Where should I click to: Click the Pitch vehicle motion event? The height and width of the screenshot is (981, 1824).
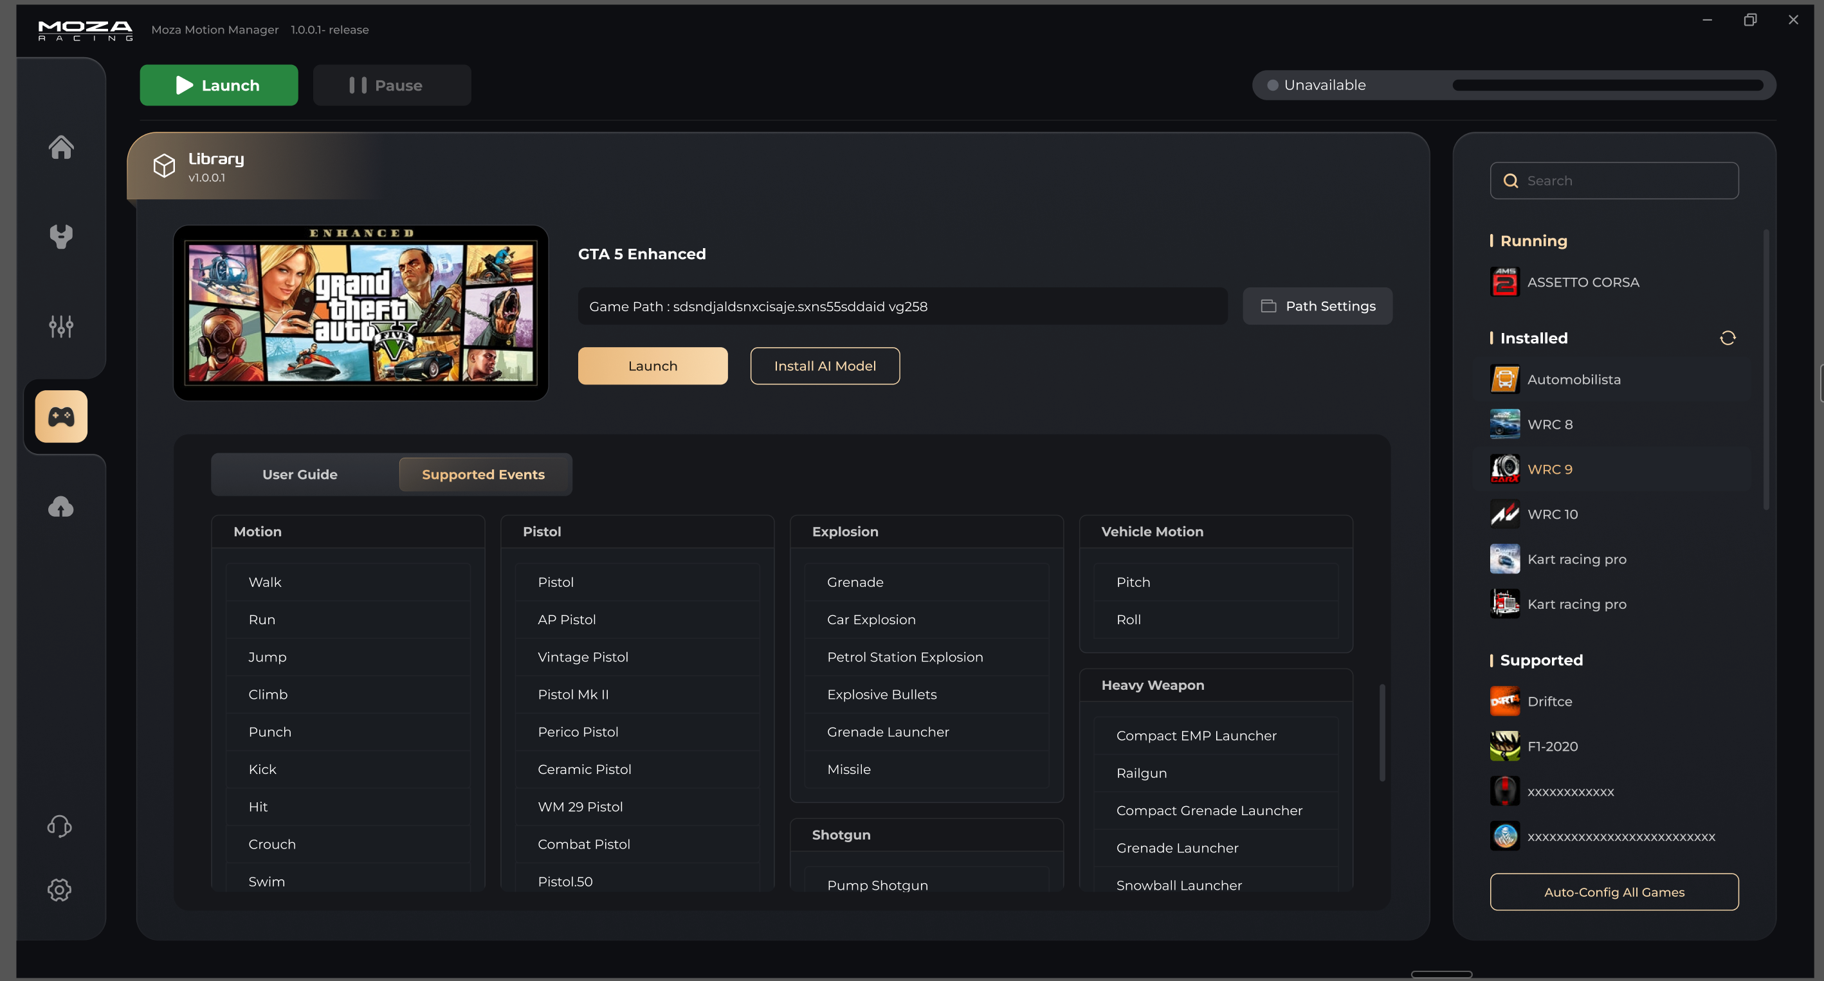click(1216, 582)
